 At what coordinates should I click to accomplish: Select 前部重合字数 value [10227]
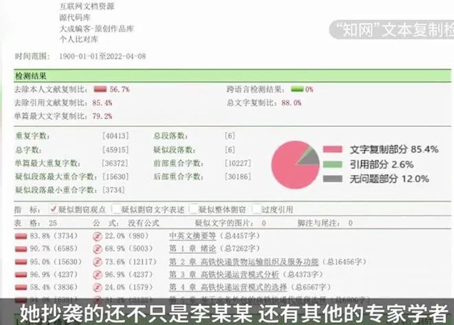pyautogui.click(x=238, y=163)
